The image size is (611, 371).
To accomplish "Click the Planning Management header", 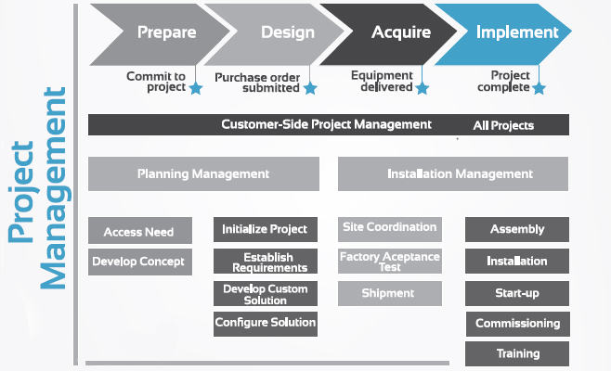I will 203,173.
